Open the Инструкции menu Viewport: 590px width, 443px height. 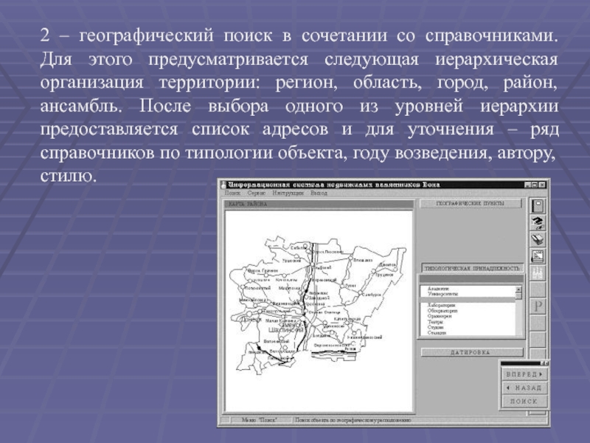tap(287, 193)
